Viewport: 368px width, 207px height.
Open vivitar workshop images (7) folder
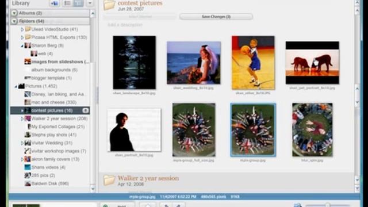(x=55, y=151)
